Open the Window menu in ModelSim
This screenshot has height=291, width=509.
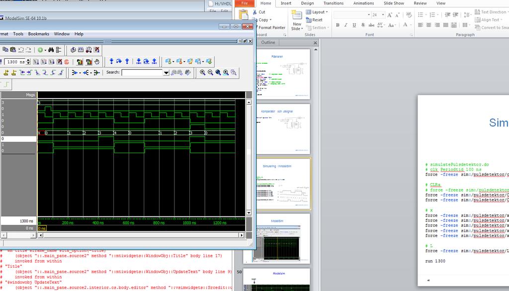click(62, 34)
